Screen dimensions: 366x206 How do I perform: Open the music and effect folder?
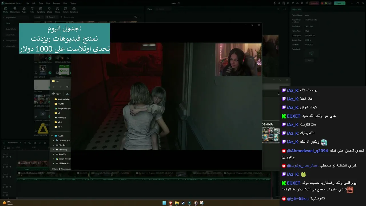(x=62, y=99)
